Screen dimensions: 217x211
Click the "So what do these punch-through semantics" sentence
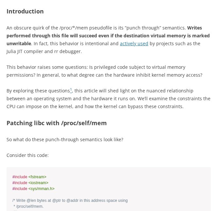(x=65, y=140)
